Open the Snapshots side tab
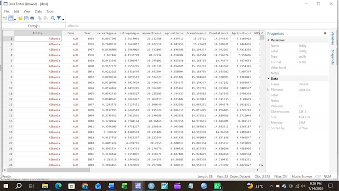 coord(333,57)
